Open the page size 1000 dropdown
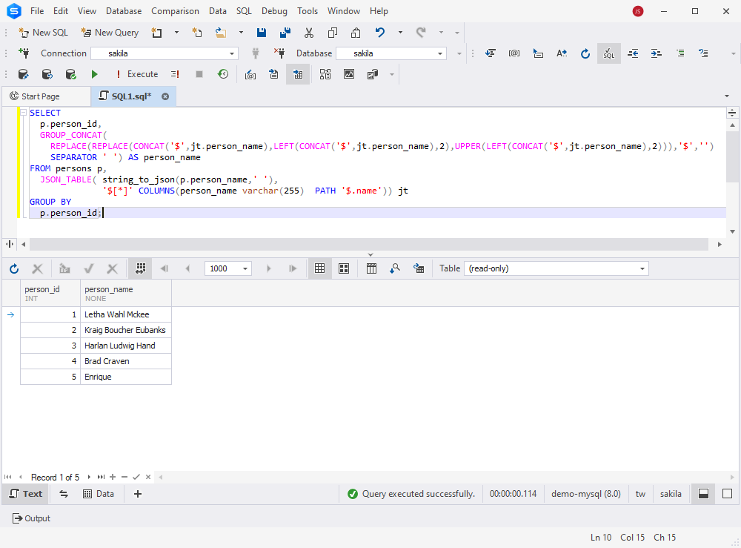This screenshot has height=548, width=741. [227, 268]
